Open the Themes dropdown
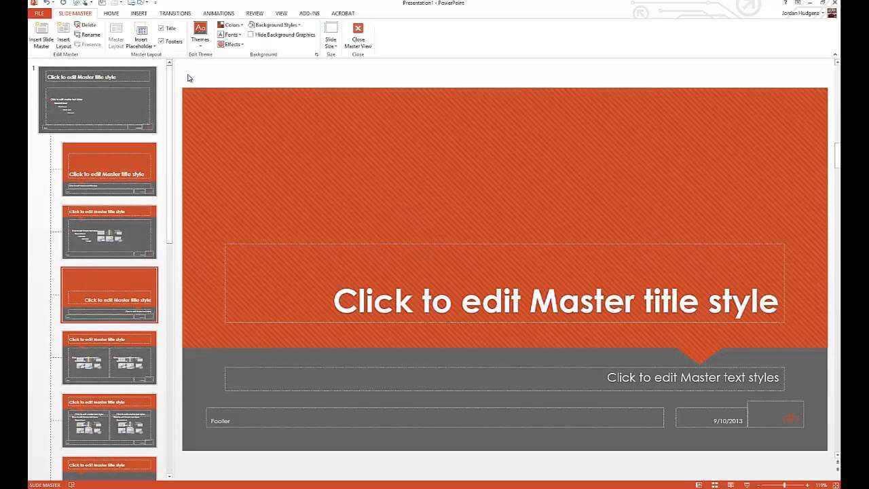This screenshot has height=489, width=869. [x=200, y=34]
